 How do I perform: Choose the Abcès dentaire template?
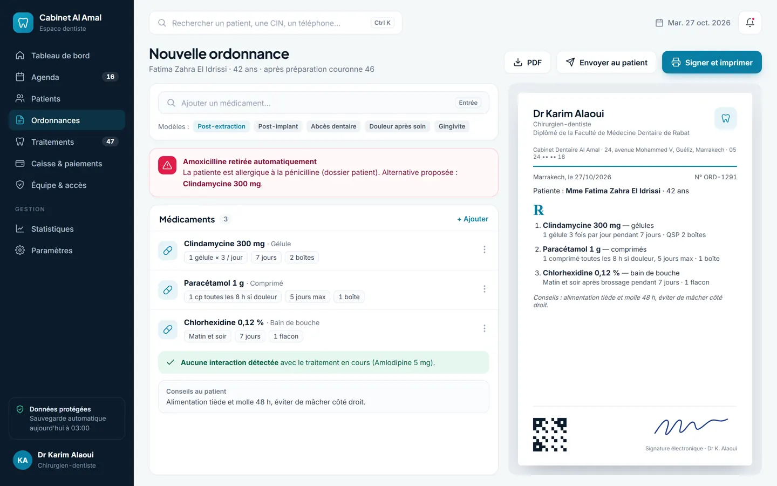(333, 126)
